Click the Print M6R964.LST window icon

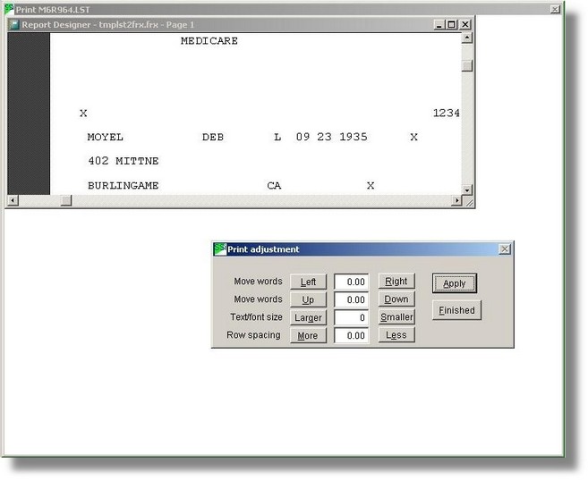(x=9, y=9)
